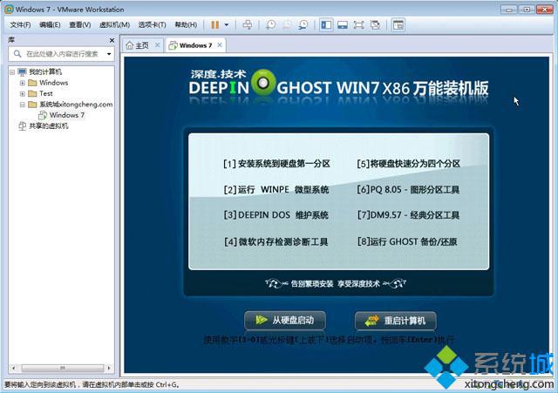558x393 pixels.
Task: Select the Windows folder in library
Action: coord(54,83)
